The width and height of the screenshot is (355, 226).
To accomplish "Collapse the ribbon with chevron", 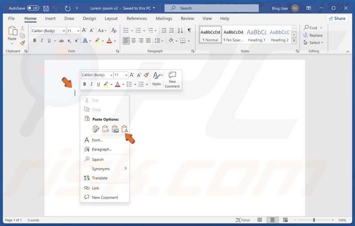I will (347, 51).
